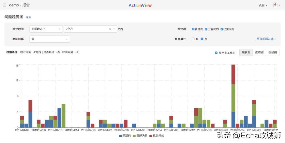Viewport: 285px width, 143px height.
Task: Select the 否 cumulative radio button
Action: tap(202, 39)
